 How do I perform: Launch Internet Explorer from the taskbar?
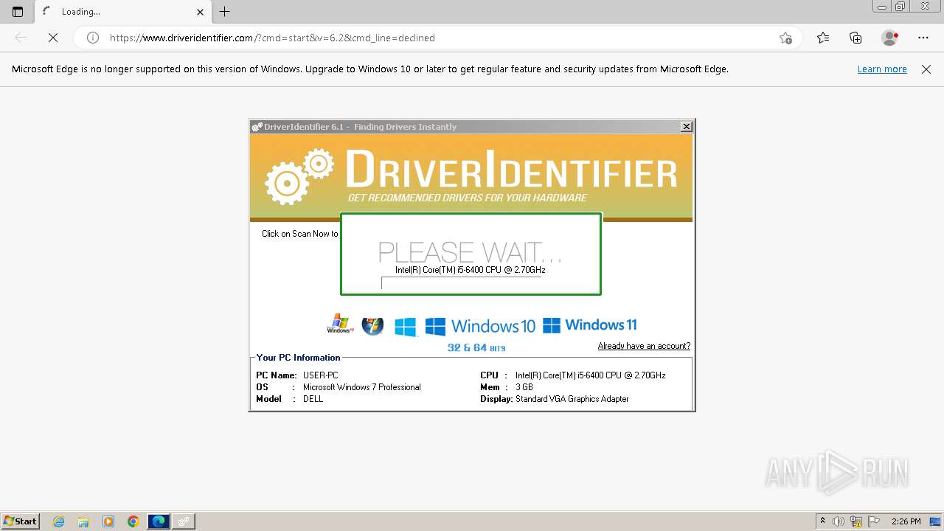pos(59,521)
